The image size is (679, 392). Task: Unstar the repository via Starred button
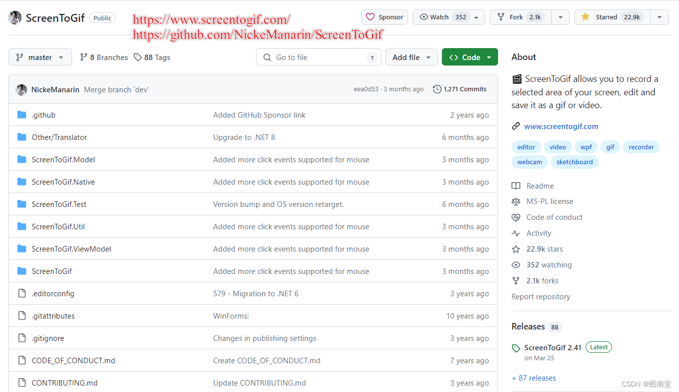tap(612, 17)
